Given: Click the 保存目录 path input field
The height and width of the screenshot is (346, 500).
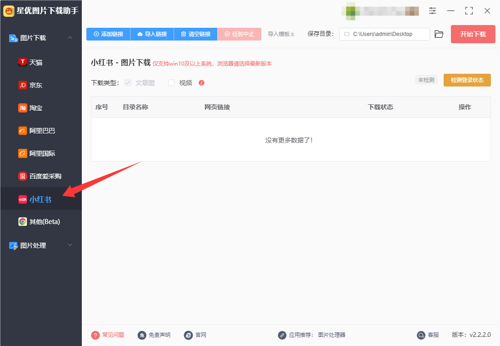Looking at the screenshot, I should (x=384, y=34).
